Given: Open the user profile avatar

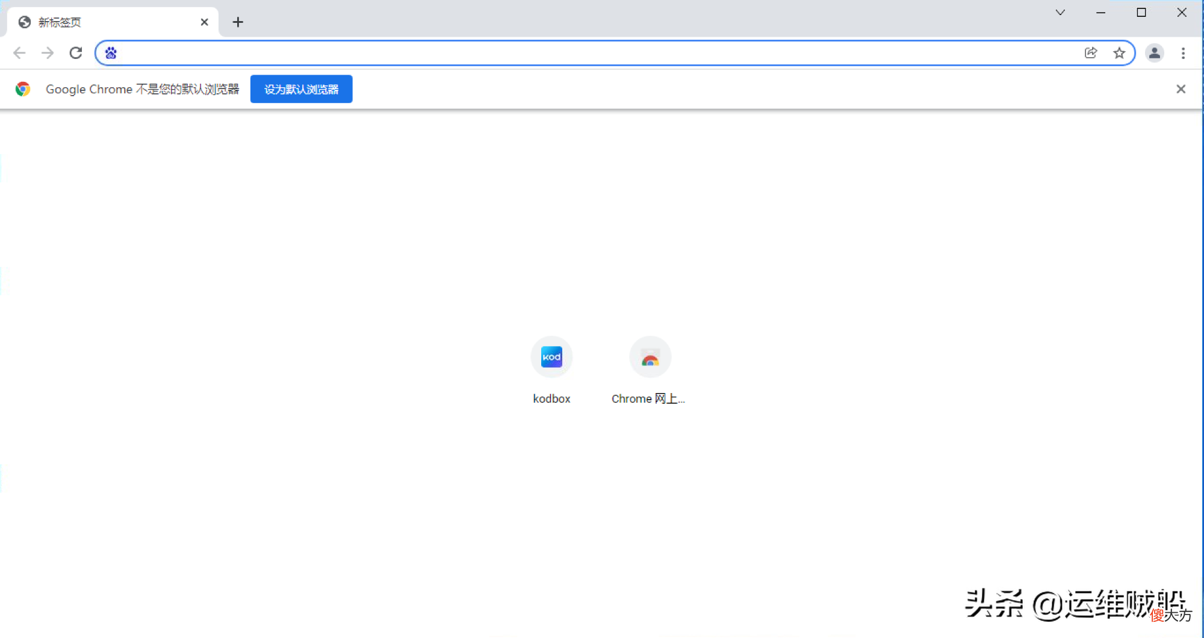Looking at the screenshot, I should pos(1155,53).
